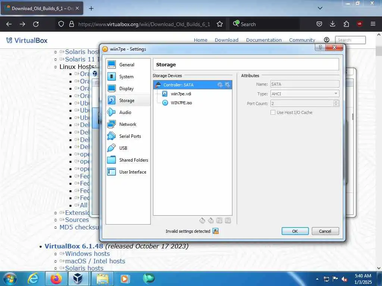Click the VirtualBox logo on the site header
The height and width of the screenshot is (286, 382).
27,40
